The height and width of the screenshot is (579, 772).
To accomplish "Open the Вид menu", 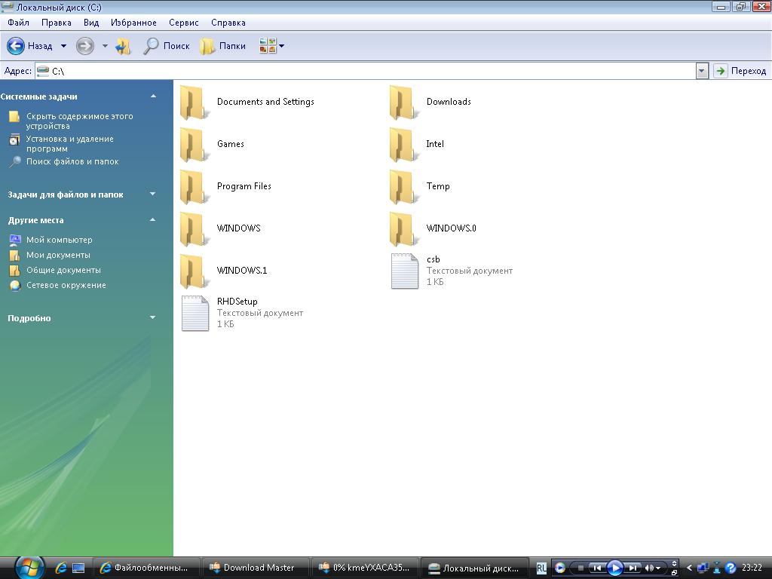I will (x=91, y=23).
